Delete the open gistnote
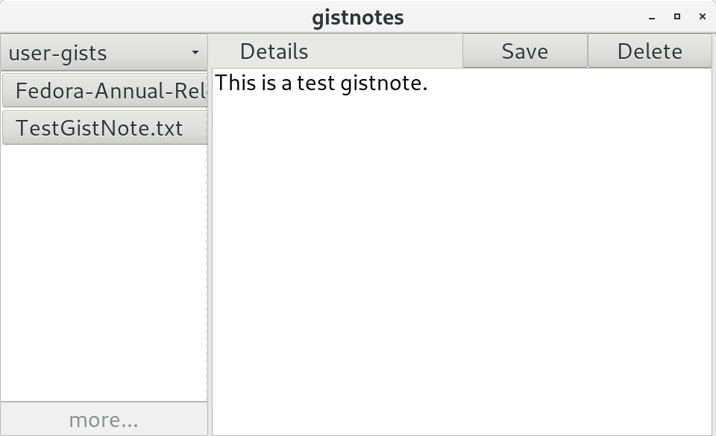This screenshot has width=716, height=436. [x=650, y=51]
